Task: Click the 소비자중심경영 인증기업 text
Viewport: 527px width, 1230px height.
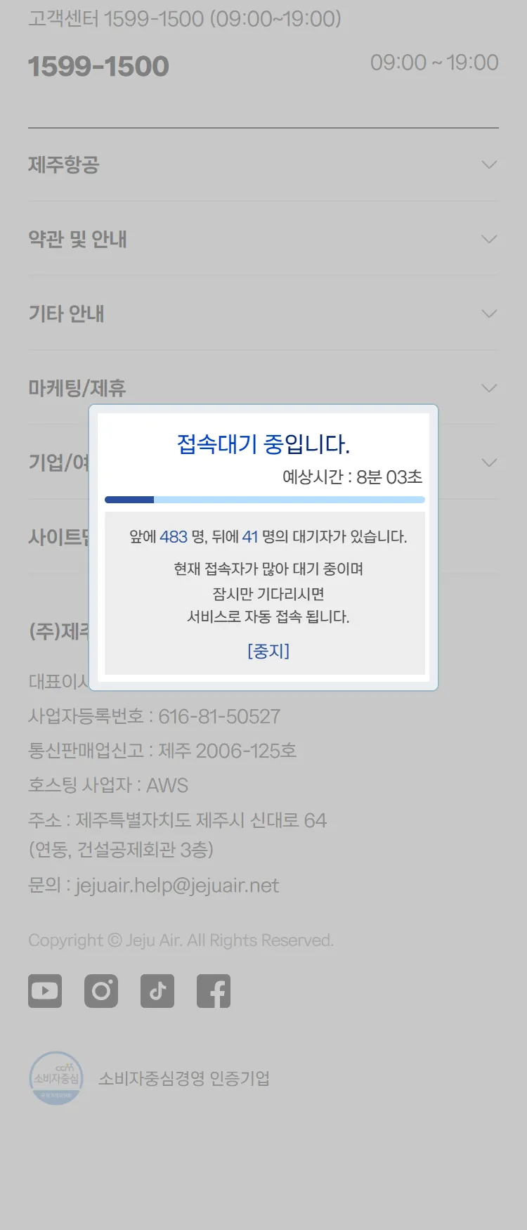Action: 184,1078
